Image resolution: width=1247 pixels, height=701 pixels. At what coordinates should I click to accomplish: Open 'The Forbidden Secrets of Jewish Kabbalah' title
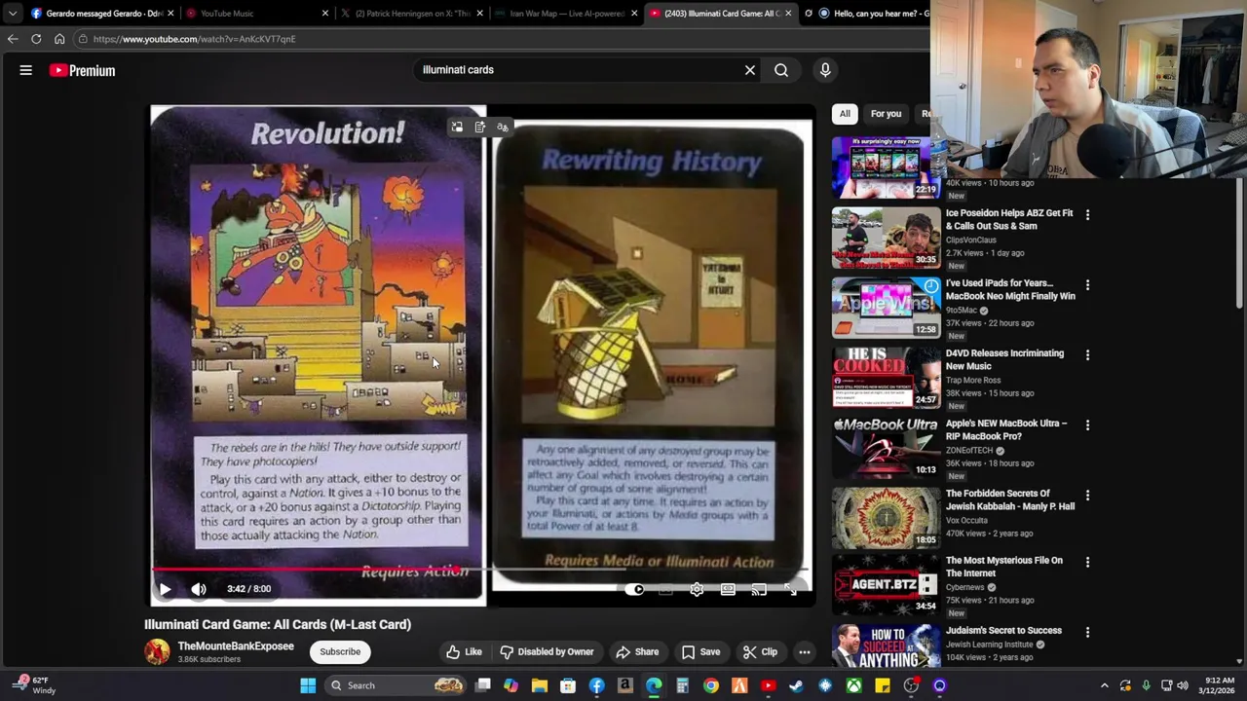[x=1010, y=499]
